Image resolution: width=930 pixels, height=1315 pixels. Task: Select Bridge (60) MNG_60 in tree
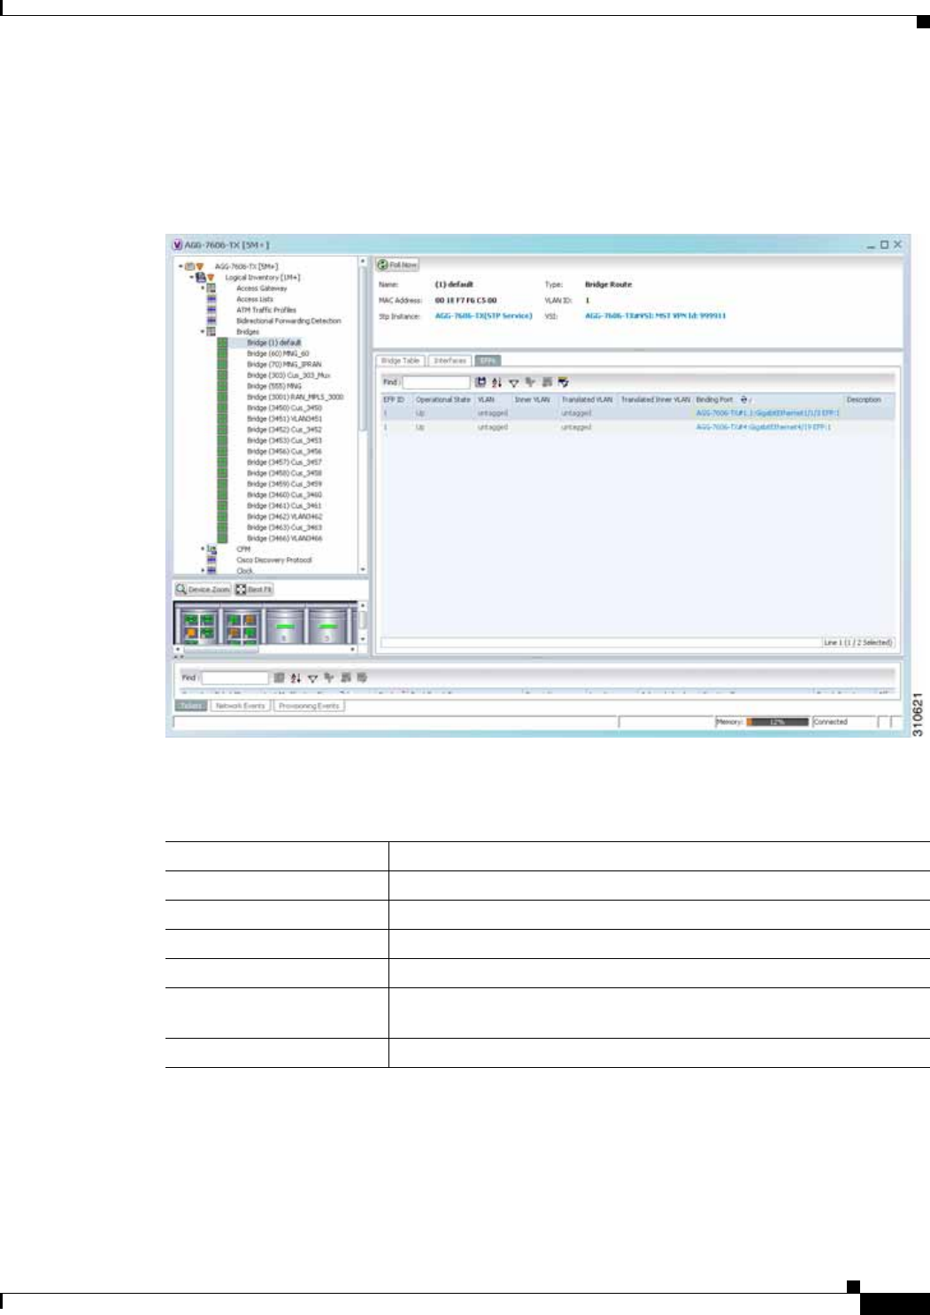pos(278,353)
